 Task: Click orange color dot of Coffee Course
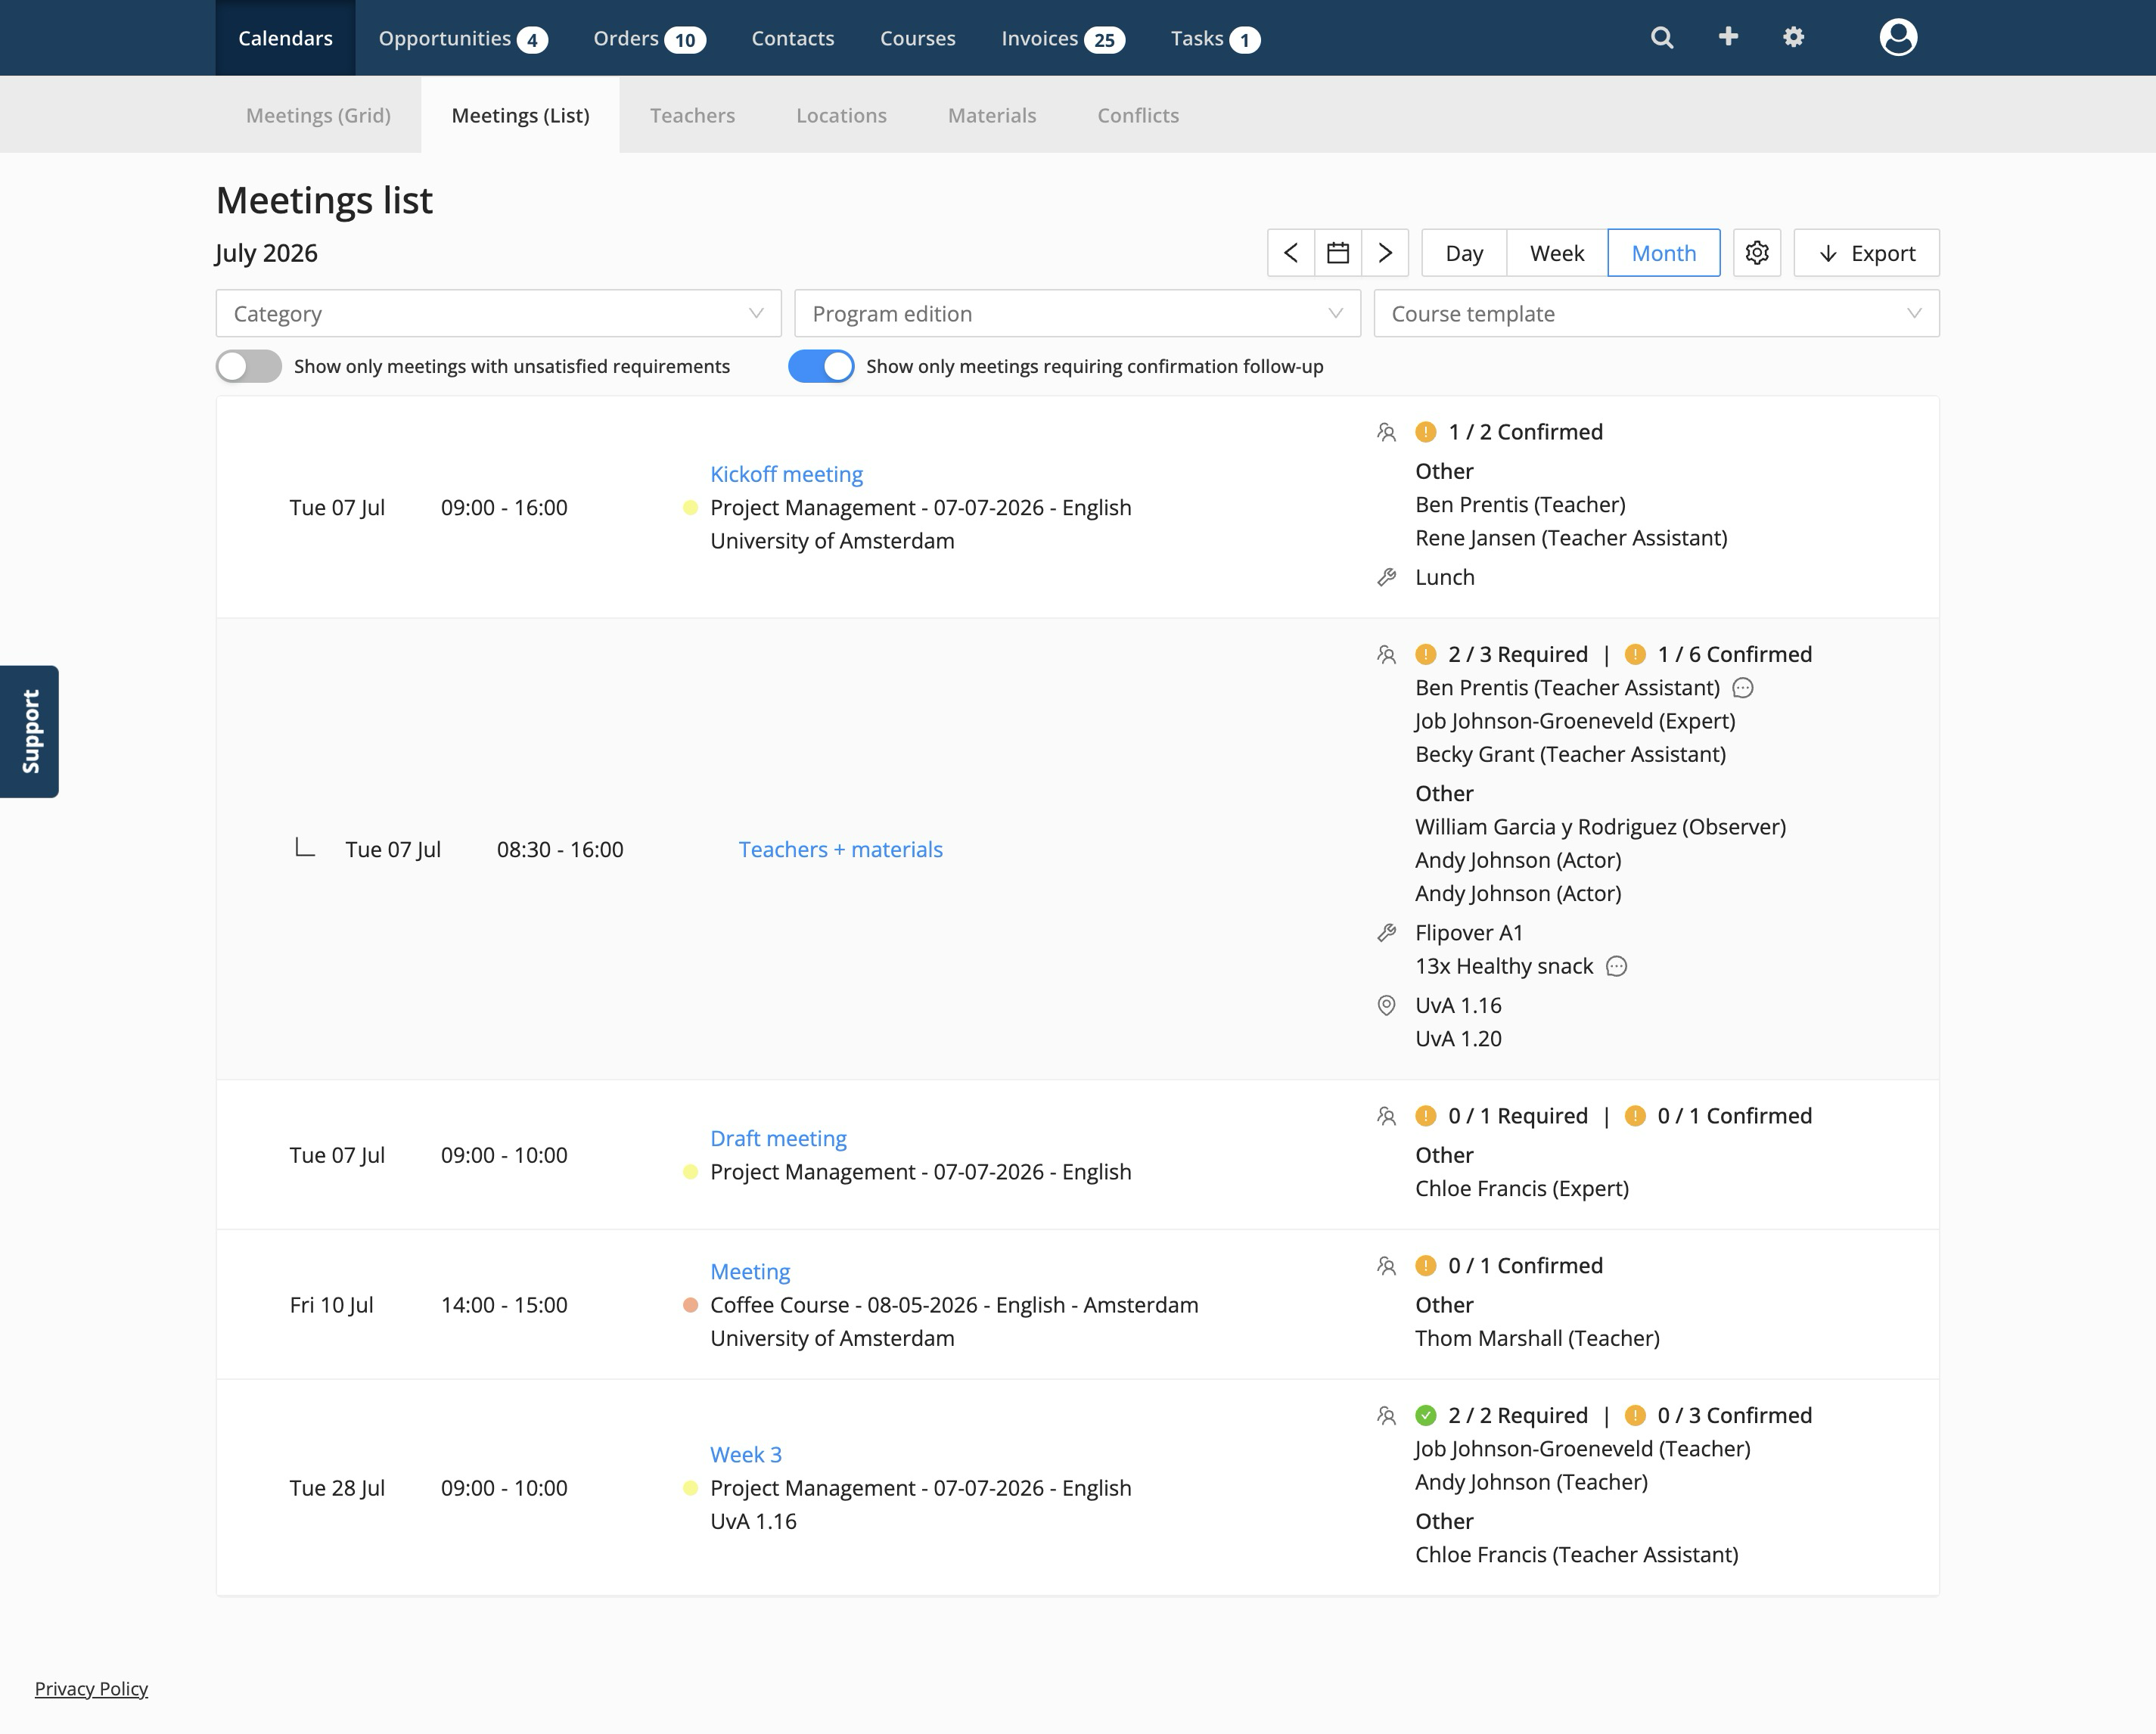pyautogui.click(x=690, y=1305)
